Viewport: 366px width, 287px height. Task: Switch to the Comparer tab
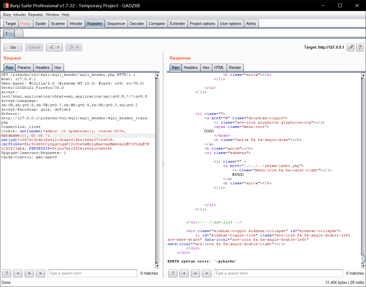click(x=157, y=24)
